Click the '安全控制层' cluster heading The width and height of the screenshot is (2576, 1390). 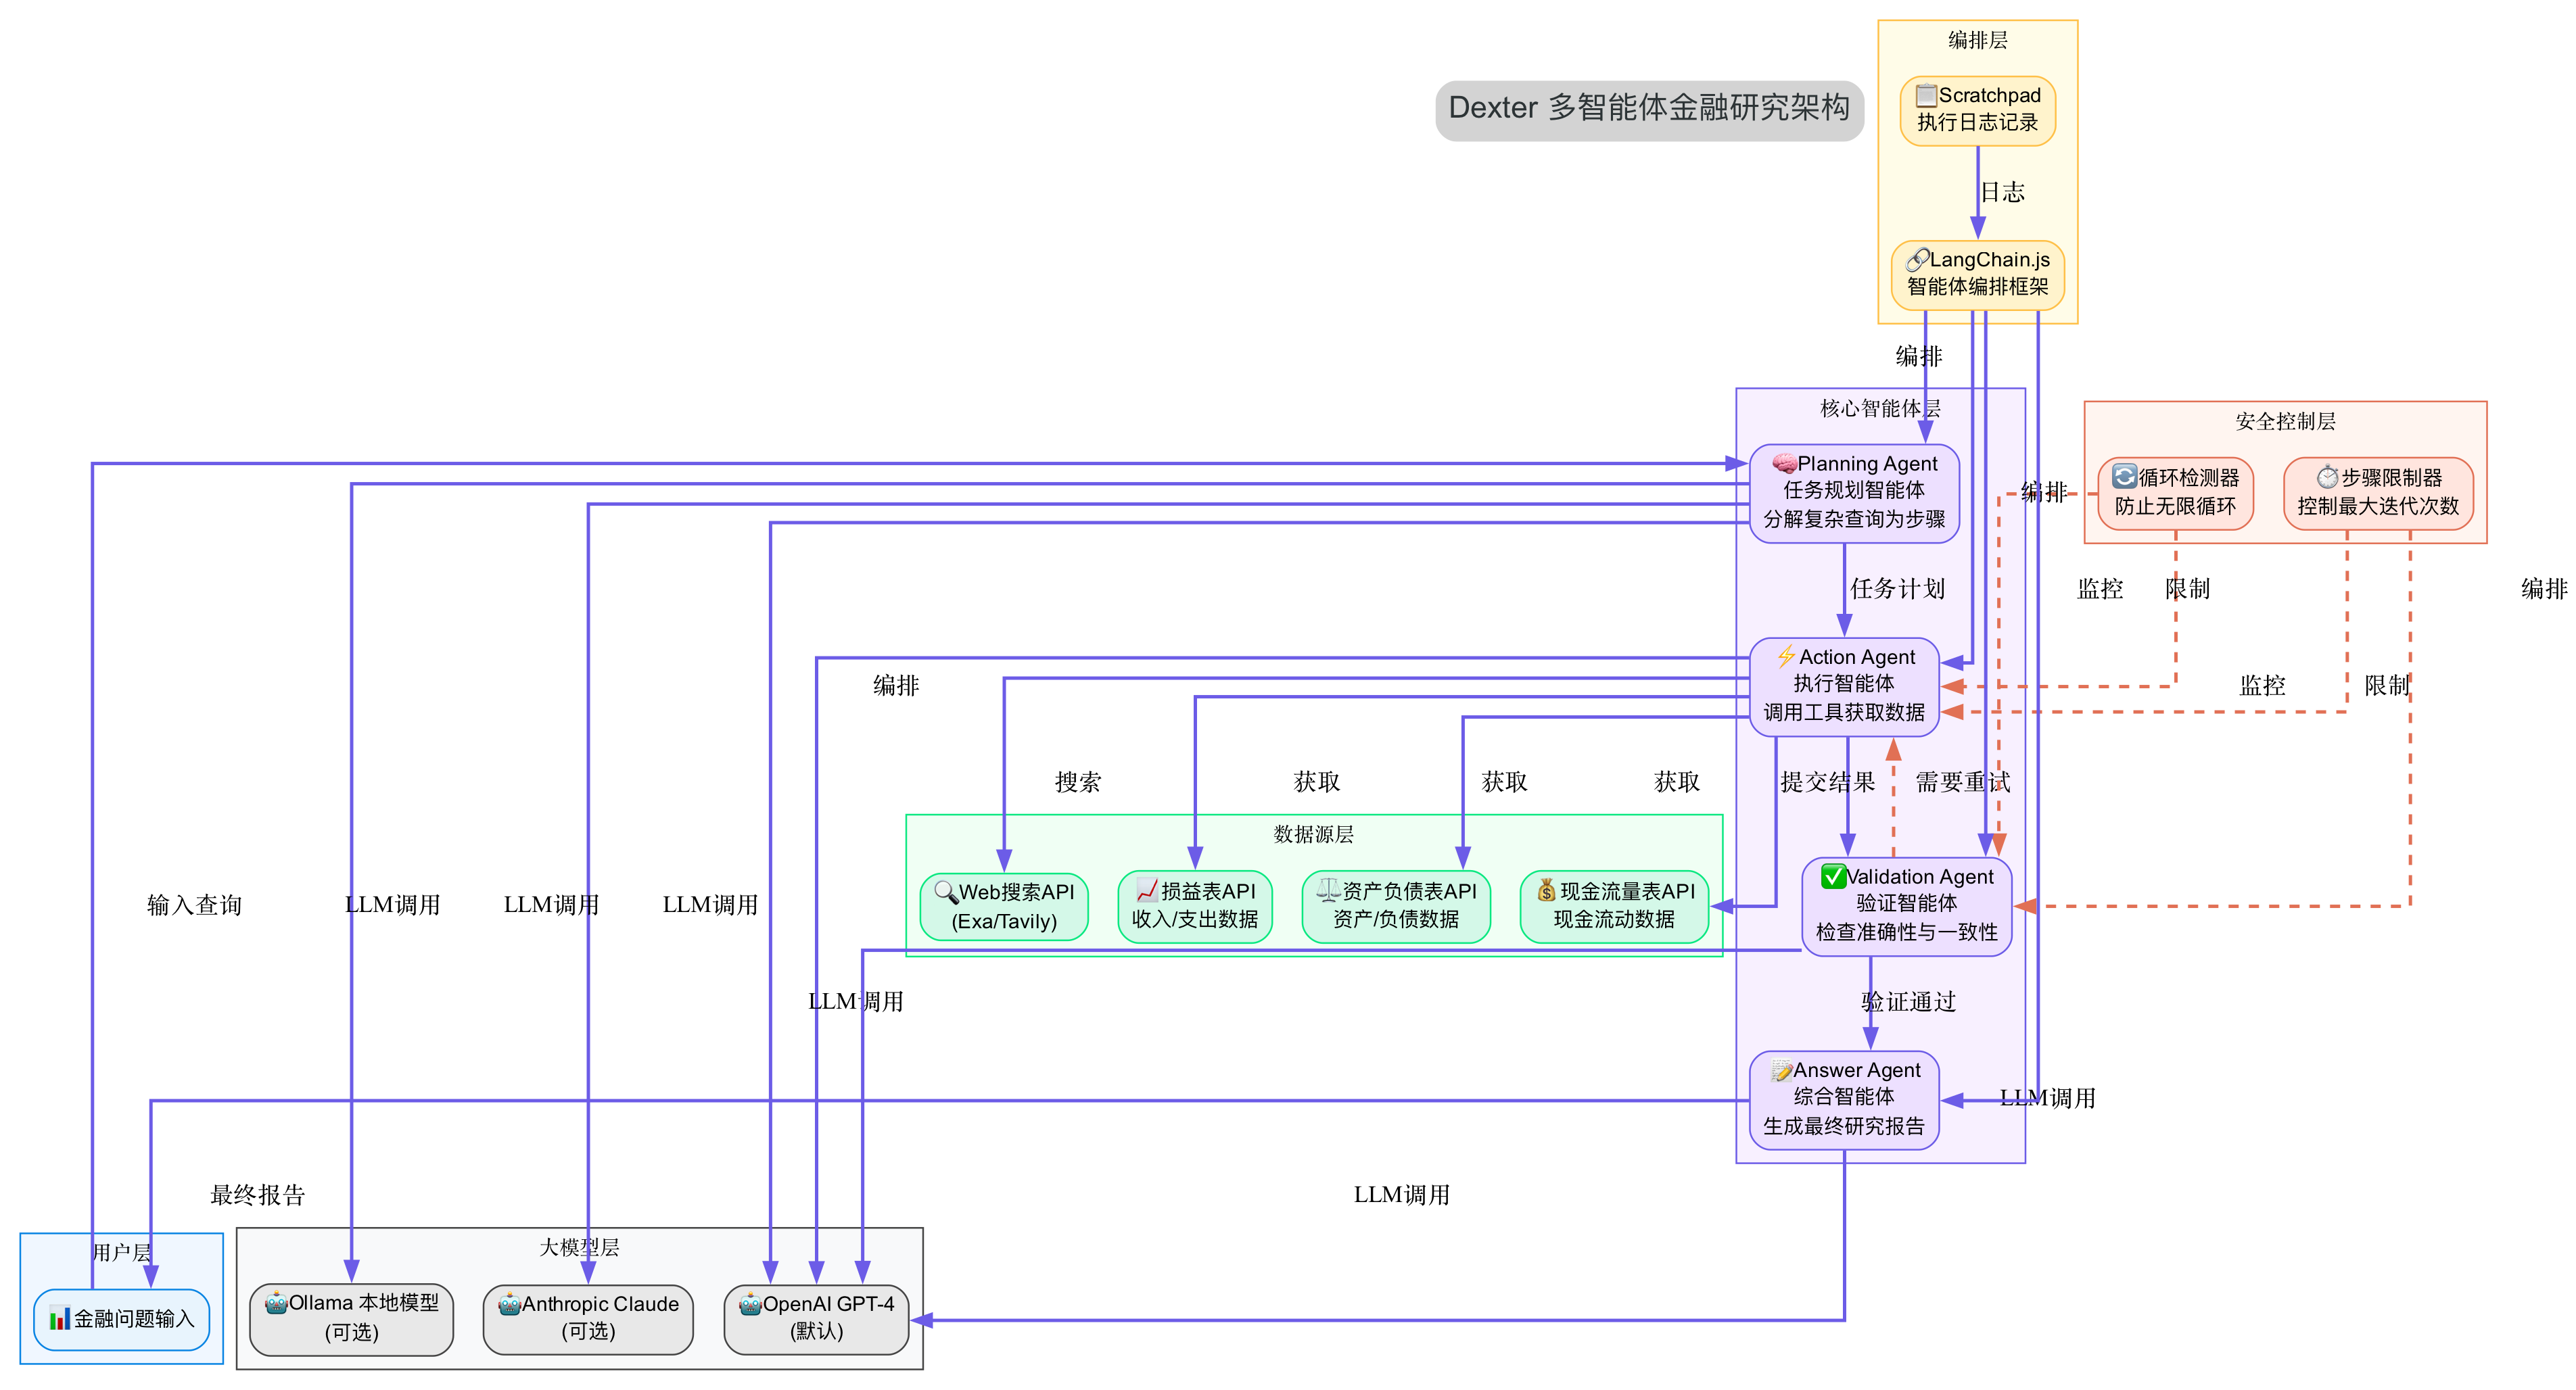(x=2285, y=422)
